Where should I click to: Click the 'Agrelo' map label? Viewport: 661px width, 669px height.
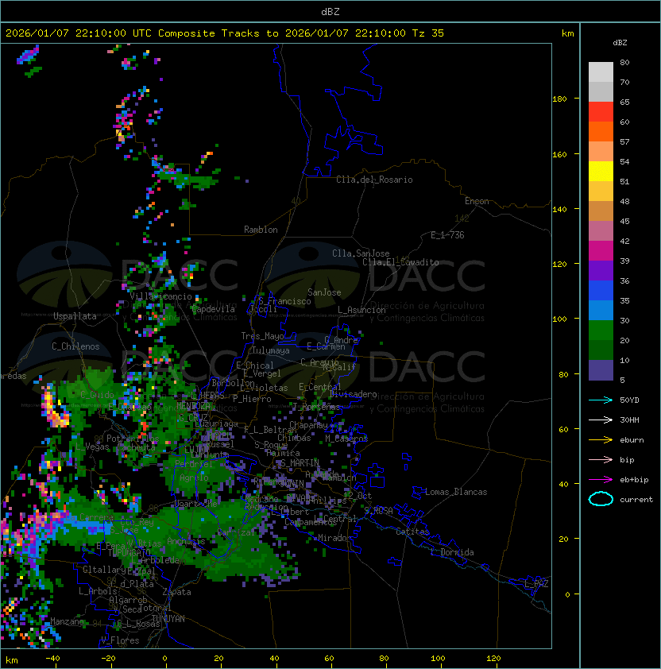[x=194, y=478]
